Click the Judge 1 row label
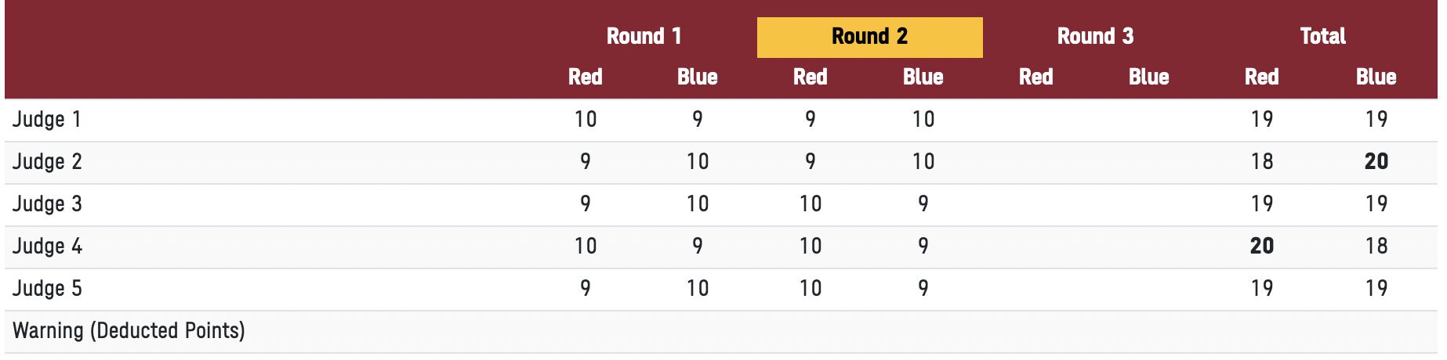The width and height of the screenshot is (1447, 360). tap(47, 120)
